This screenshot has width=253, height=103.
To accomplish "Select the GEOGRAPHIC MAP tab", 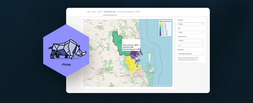I will click(110, 12).
